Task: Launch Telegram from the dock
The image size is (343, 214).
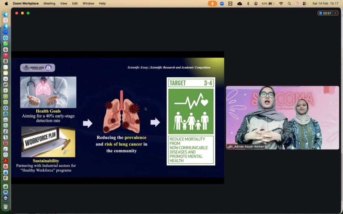Action: coord(5,38)
